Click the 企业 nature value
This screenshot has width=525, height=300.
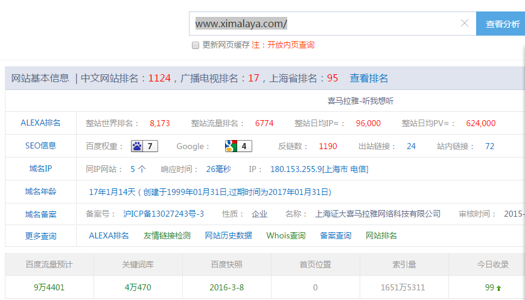click(x=259, y=214)
